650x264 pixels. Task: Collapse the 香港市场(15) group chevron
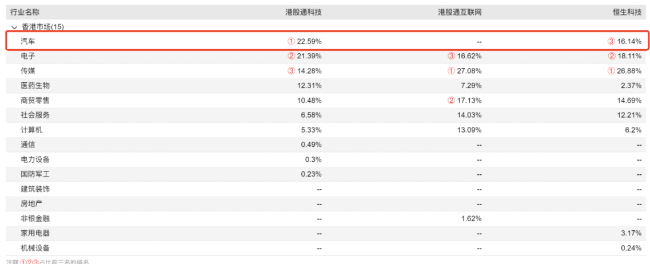click(14, 27)
